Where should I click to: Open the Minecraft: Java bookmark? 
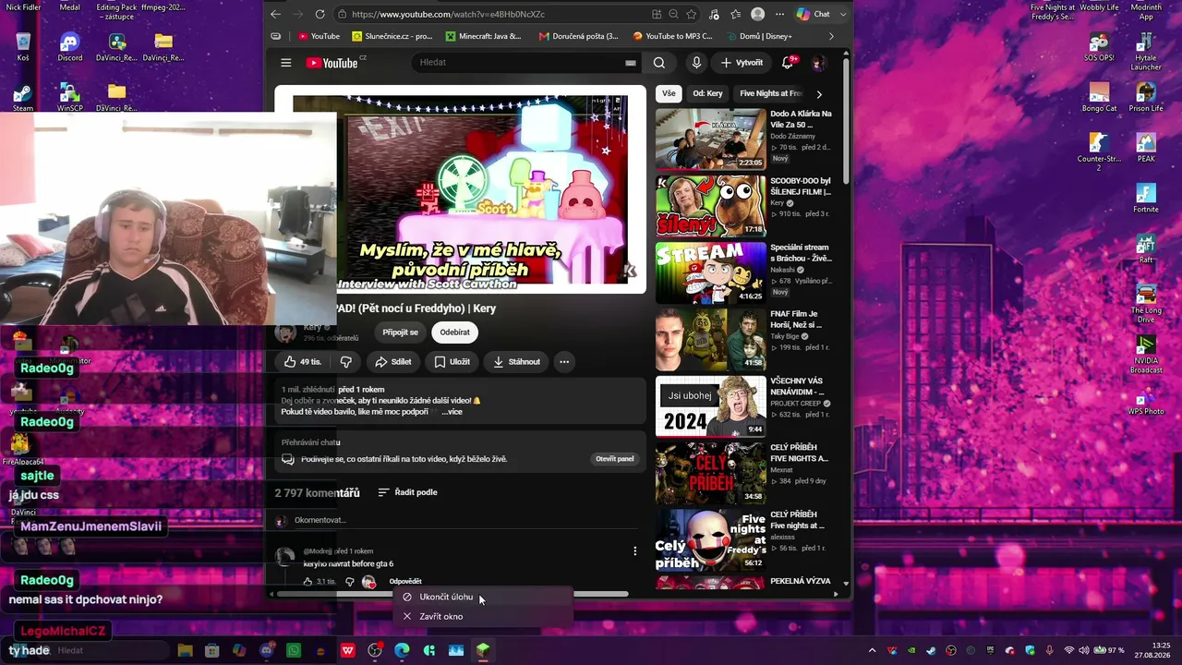coord(484,36)
